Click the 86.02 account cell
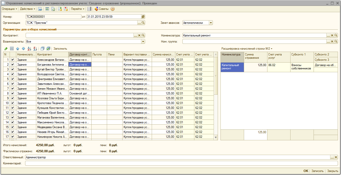341x175 pixels. click(x=279, y=67)
